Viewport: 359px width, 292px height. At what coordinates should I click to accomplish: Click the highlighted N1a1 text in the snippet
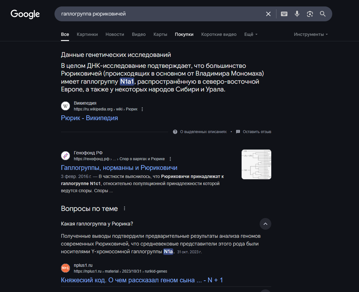tap(127, 81)
